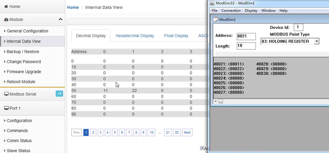Click the horizontal scrollbar left arrow in ModSim1

point(215,101)
